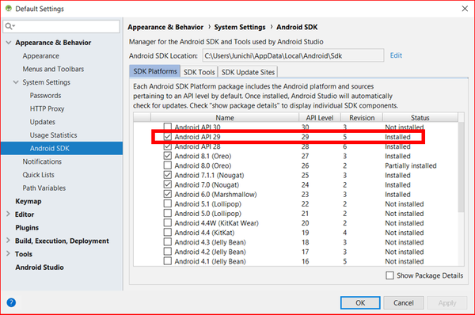Collapse the System Settings subtree

click(16, 82)
